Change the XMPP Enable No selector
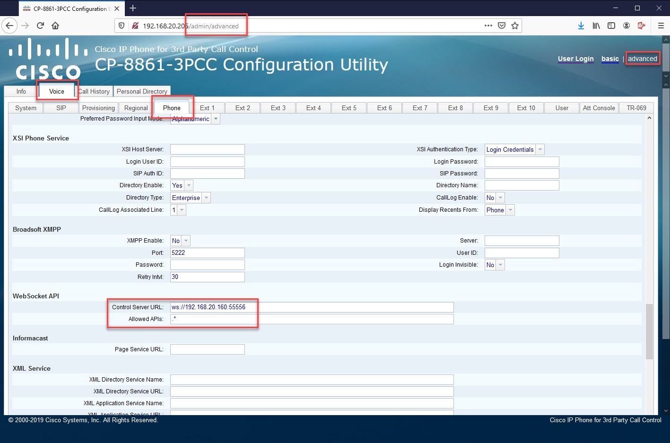 (x=180, y=241)
